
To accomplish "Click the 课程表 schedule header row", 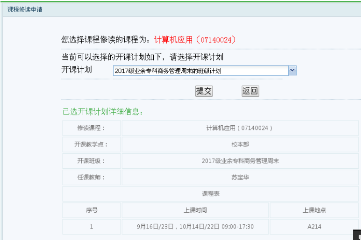I will coord(210,194).
